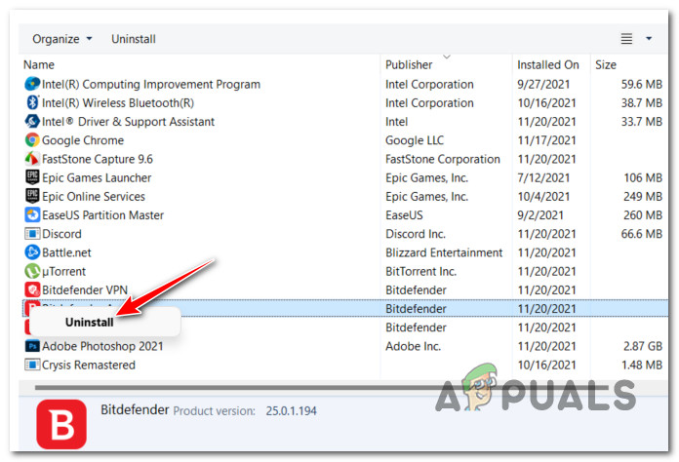
Task: Click the Adobe Photoshop 2021 icon
Action: point(32,346)
